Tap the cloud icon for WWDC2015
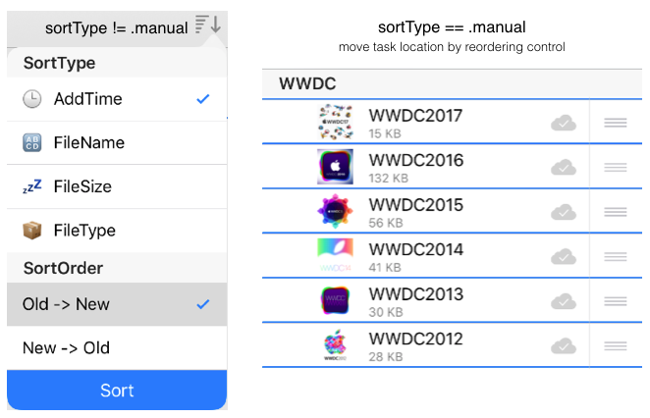650x418 pixels. [564, 212]
